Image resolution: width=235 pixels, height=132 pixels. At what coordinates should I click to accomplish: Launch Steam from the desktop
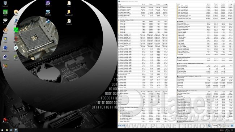[48, 22]
